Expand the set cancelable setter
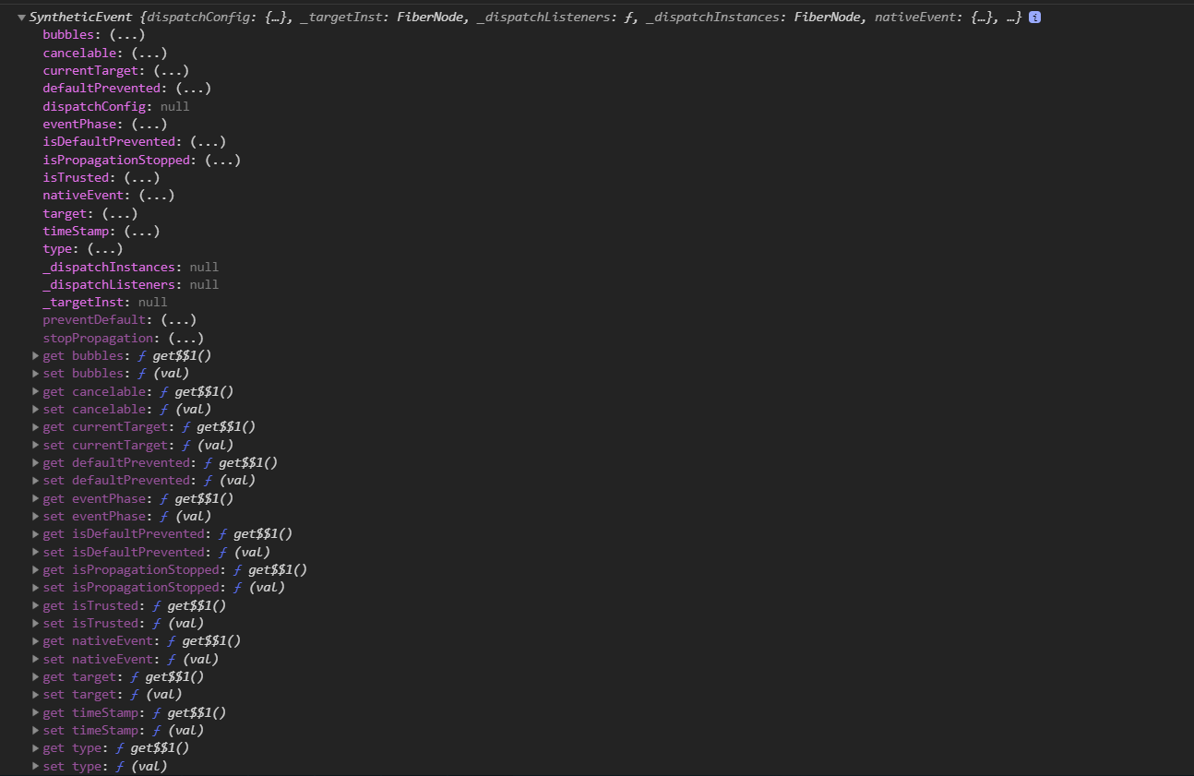This screenshot has width=1194, height=776. [x=36, y=409]
